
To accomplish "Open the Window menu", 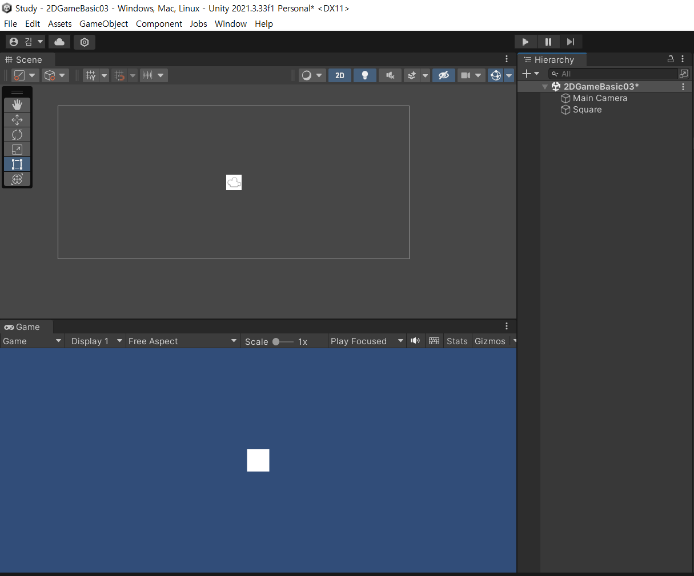I will [x=231, y=23].
